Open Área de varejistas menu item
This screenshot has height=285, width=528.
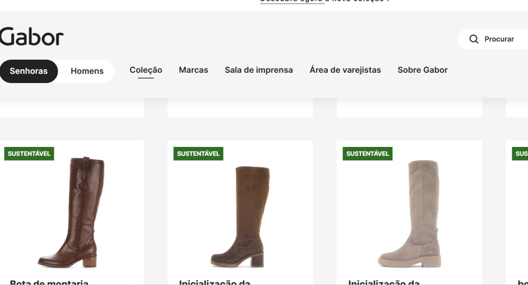345,70
